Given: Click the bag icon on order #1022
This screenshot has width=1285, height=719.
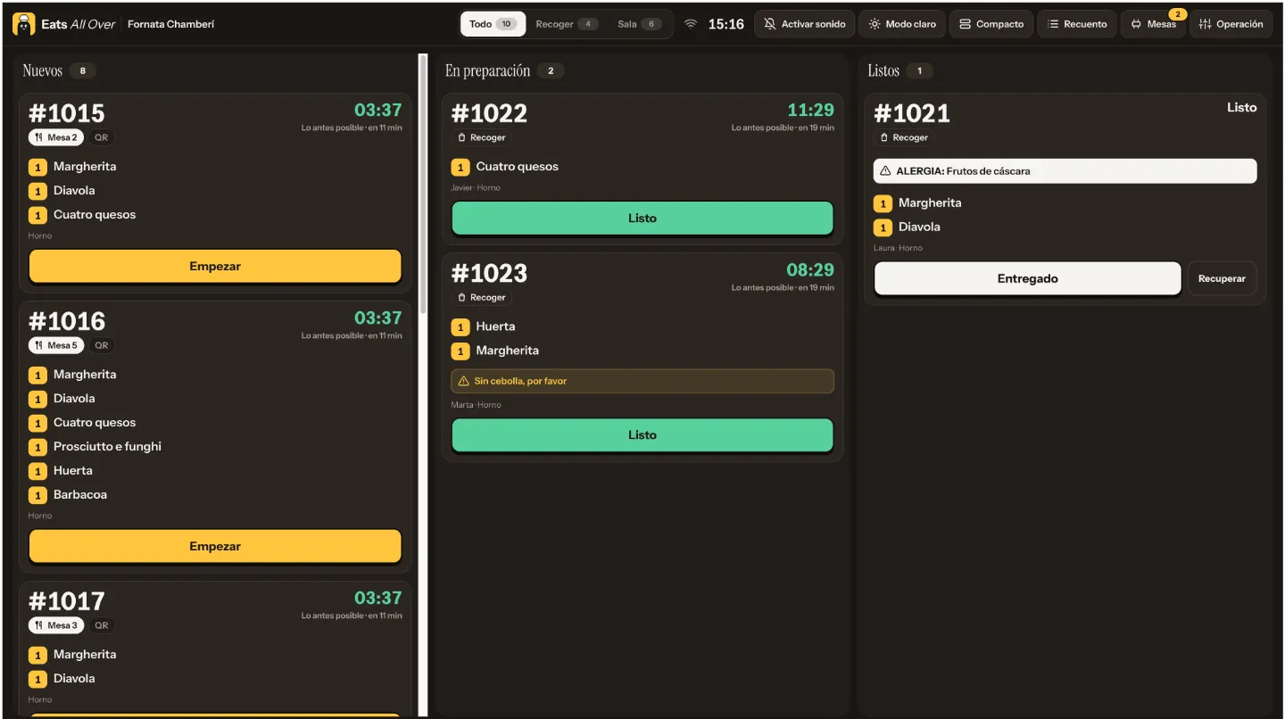Looking at the screenshot, I should 462,137.
